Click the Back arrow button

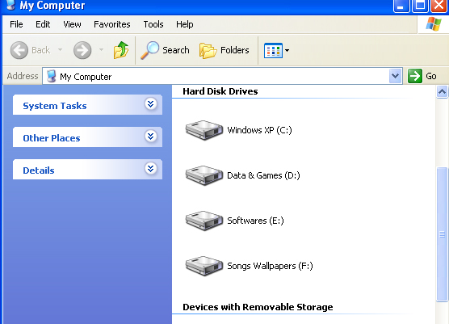19,50
